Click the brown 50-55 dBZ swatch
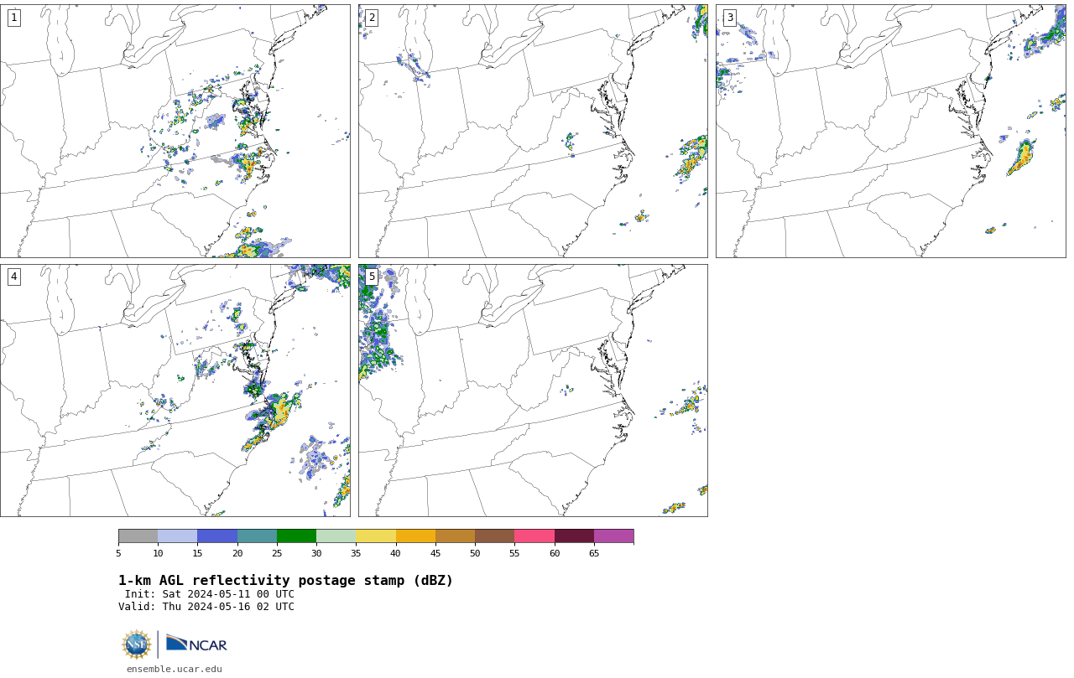1074x678 pixels. click(494, 536)
